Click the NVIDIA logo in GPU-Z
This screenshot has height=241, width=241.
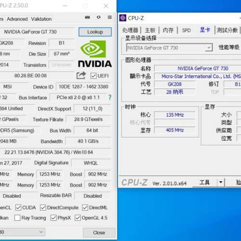(95, 54)
